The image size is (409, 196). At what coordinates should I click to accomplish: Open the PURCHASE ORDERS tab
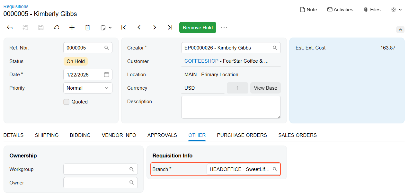(242, 135)
